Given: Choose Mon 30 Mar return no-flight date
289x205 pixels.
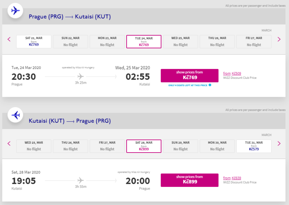Looking at the screenshot, I should click(x=217, y=146).
